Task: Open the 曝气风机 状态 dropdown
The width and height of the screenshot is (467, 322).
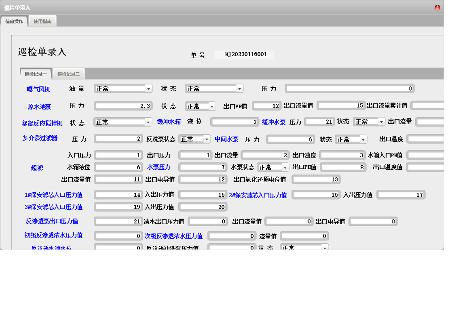Action: click(x=239, y=88)
